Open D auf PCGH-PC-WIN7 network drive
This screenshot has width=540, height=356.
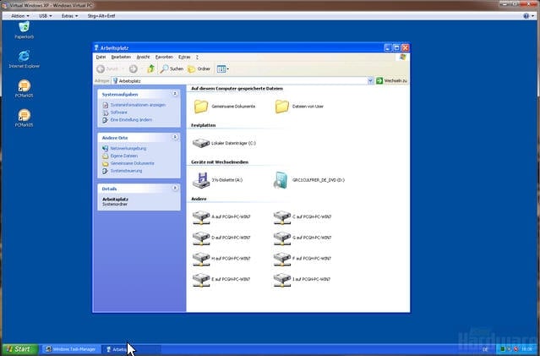221,238
